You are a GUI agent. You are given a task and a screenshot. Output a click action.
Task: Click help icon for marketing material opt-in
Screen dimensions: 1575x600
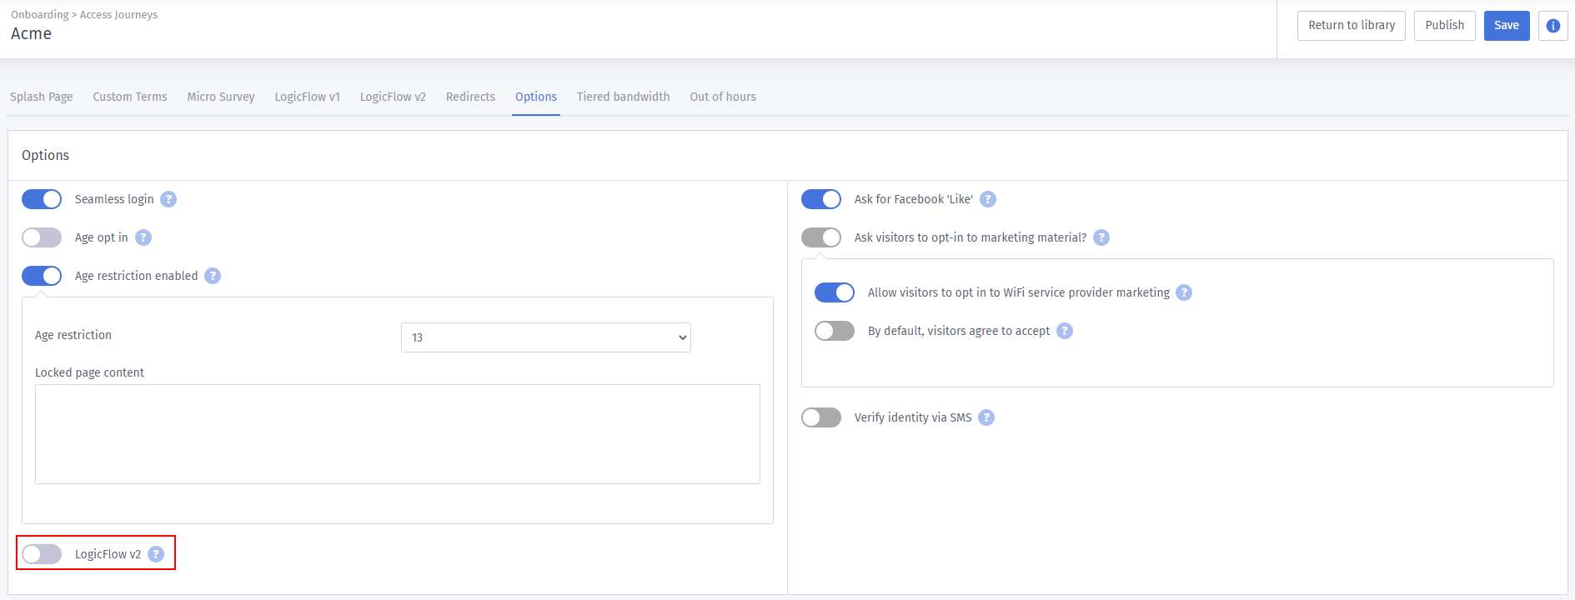pyautogui.click(x=1101, y=237)
